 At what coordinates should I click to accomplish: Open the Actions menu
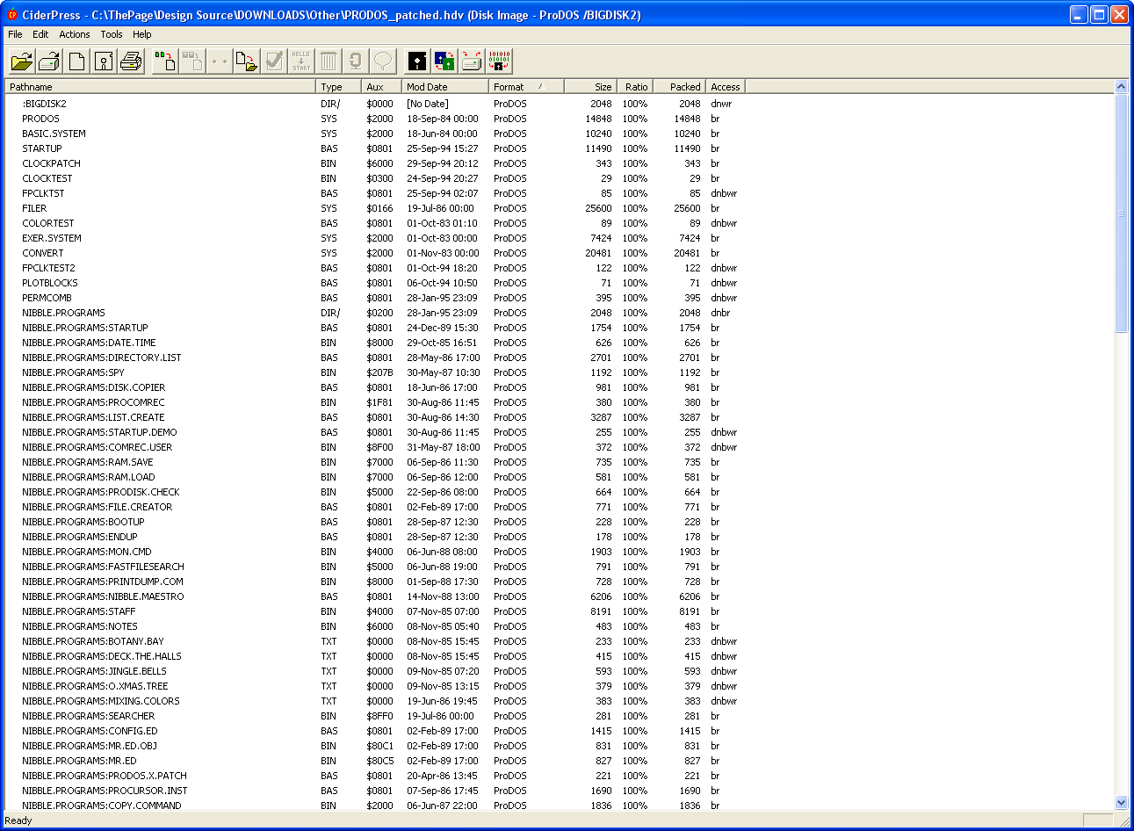point(75,34)
